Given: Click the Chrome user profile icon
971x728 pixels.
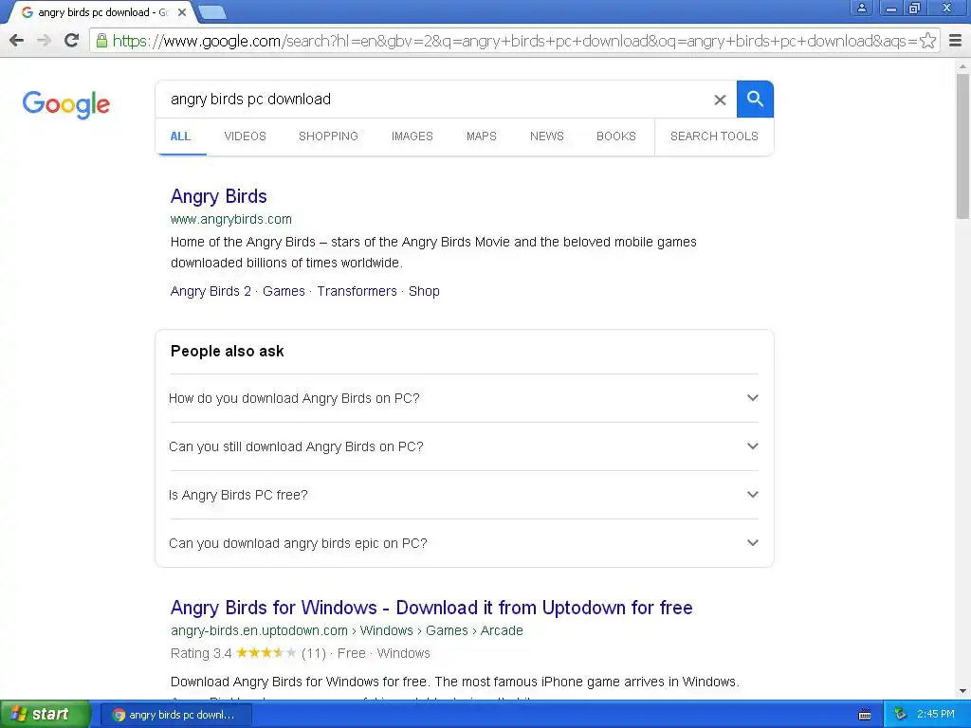Looking at the screenshot, I should (861, 8).
